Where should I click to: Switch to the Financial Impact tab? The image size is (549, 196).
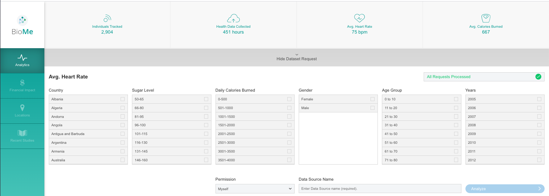[22, 86]
